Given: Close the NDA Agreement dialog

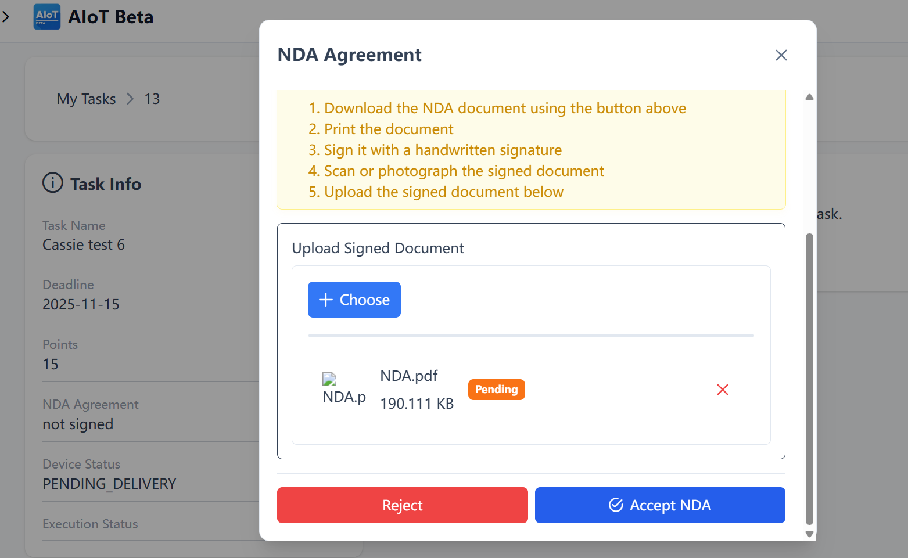Looking at the screenshot, I should point(781,55).
